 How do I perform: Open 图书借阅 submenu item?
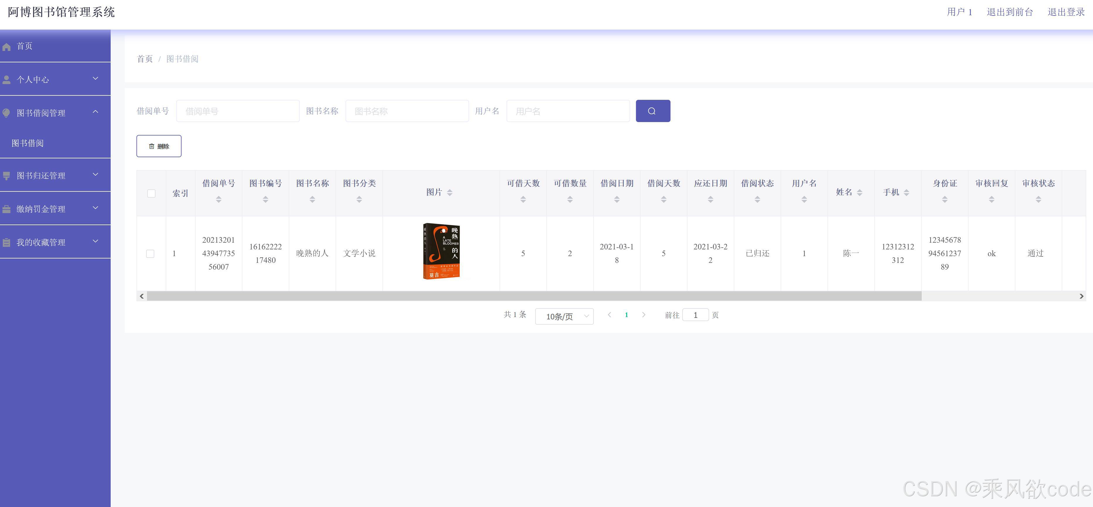click(28, 143)
